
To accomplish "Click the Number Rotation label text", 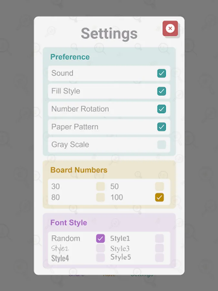I will pyautogui.click(x=80, y=109).
